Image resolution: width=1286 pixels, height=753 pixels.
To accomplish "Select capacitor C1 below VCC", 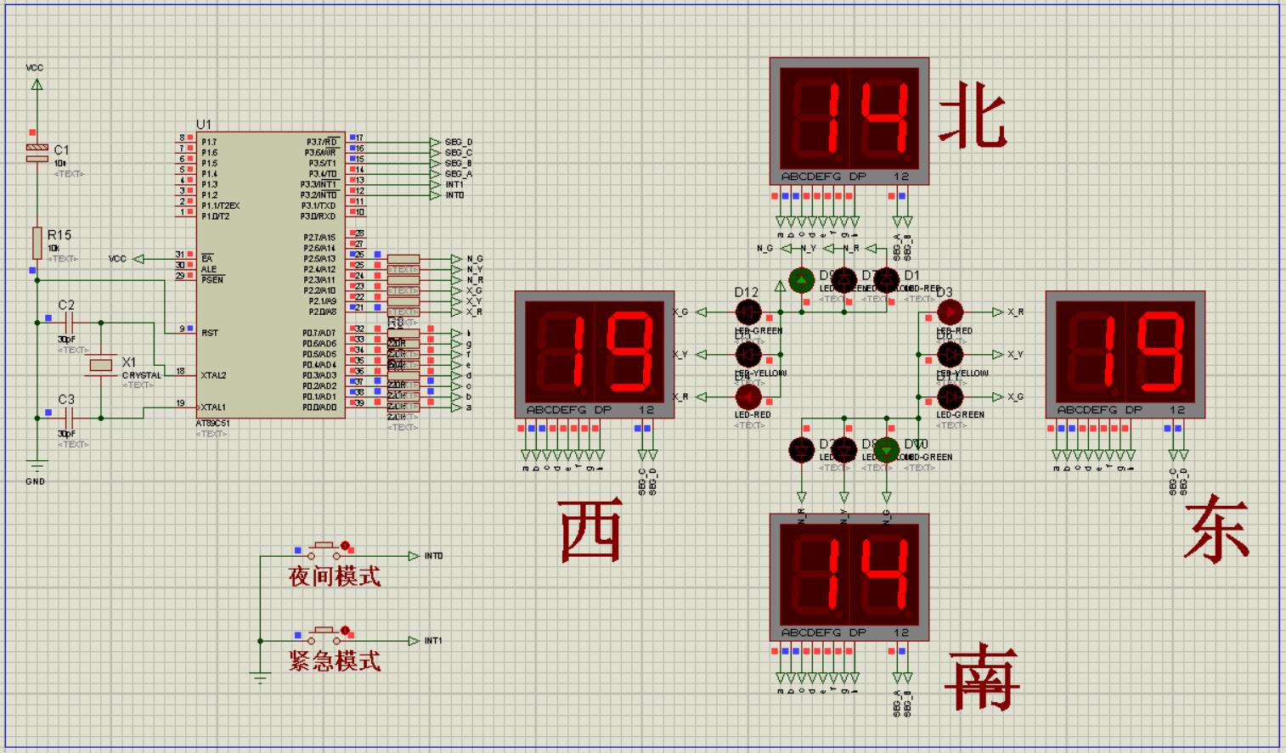I will (37, 153).
